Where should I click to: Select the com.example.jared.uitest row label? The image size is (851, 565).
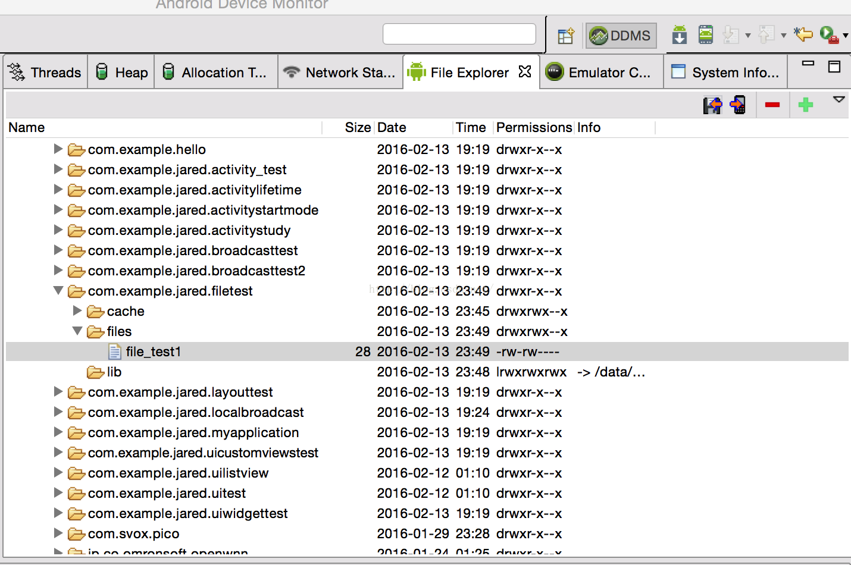pos(167,493)
